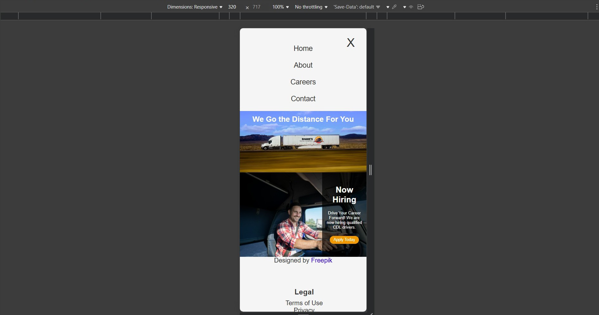The width and height of the screenshot is (599, 315).
Task: Choose Contact in the navigation menu
Action: coord(303,99)
